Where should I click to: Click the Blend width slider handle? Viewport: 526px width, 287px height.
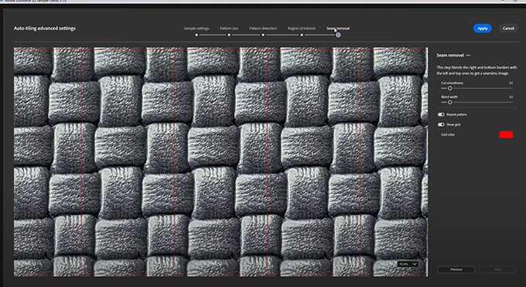tap(450, 103)
